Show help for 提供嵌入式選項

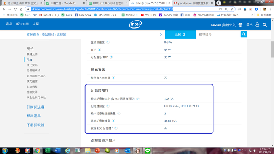(x=113, y=78)
